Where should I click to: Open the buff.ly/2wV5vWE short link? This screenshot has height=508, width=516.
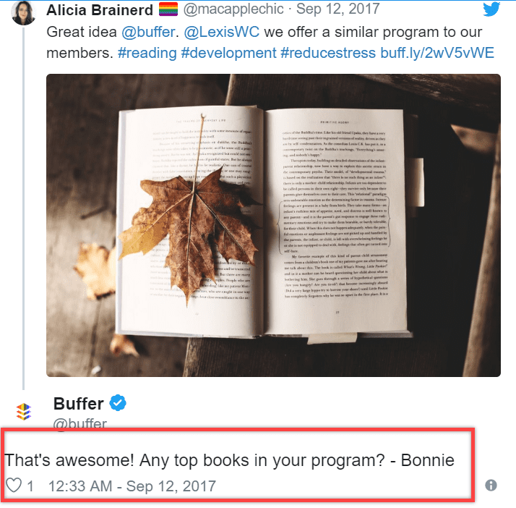point(437,53)
